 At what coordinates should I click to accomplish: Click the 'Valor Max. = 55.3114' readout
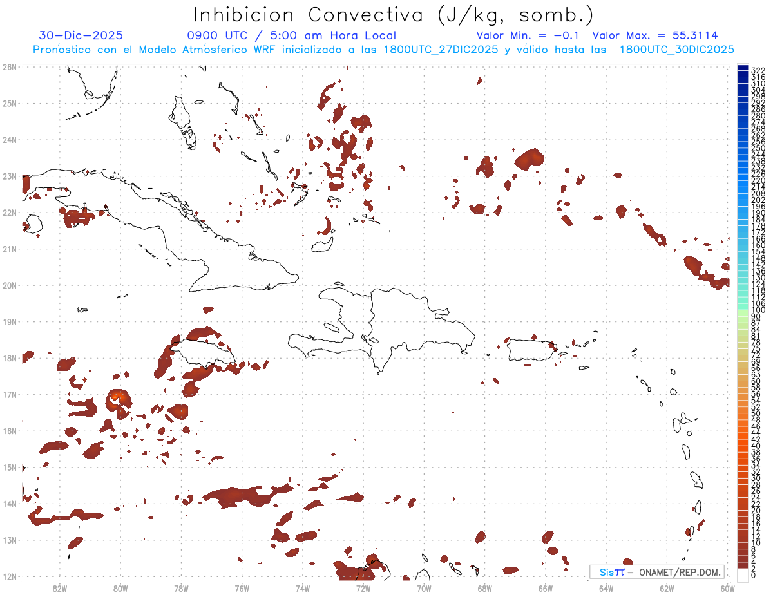[x=655, y=36]
